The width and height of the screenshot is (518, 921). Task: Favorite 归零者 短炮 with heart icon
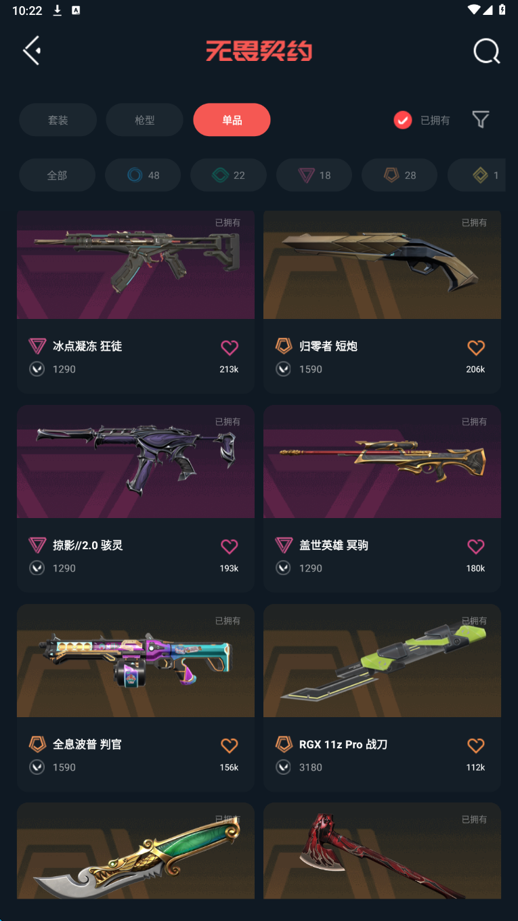[x=476, y=347]
